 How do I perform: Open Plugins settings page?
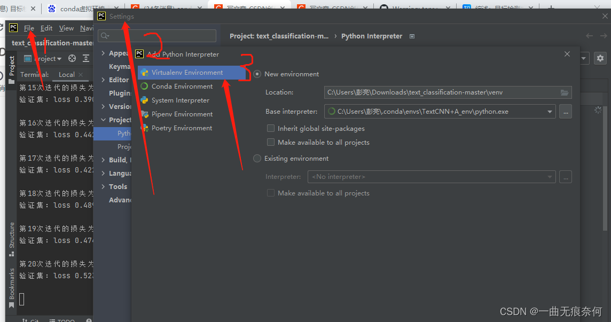tap(120, 93)
